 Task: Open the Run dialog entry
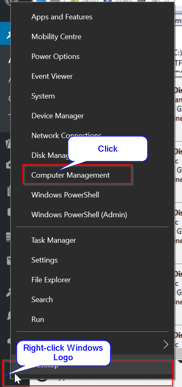(x=38, y=319)
